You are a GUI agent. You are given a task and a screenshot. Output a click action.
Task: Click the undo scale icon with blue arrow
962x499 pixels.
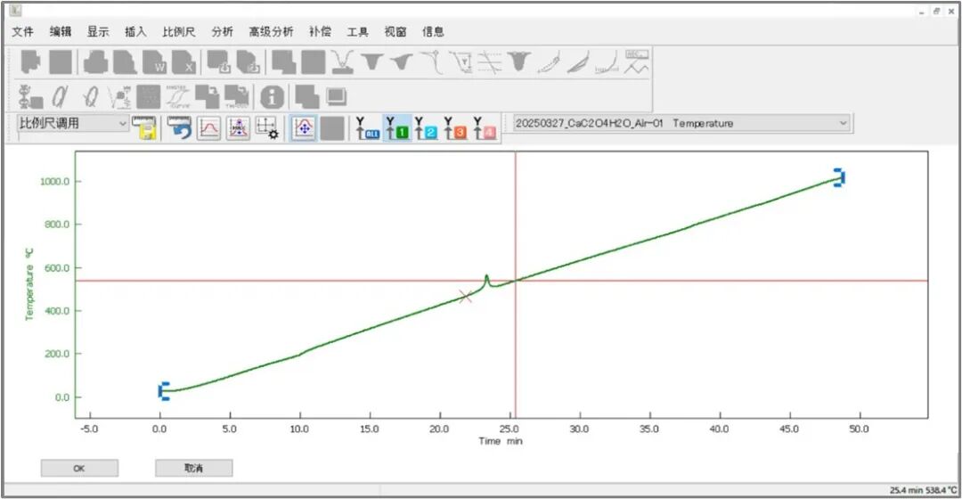coord(180,128)
